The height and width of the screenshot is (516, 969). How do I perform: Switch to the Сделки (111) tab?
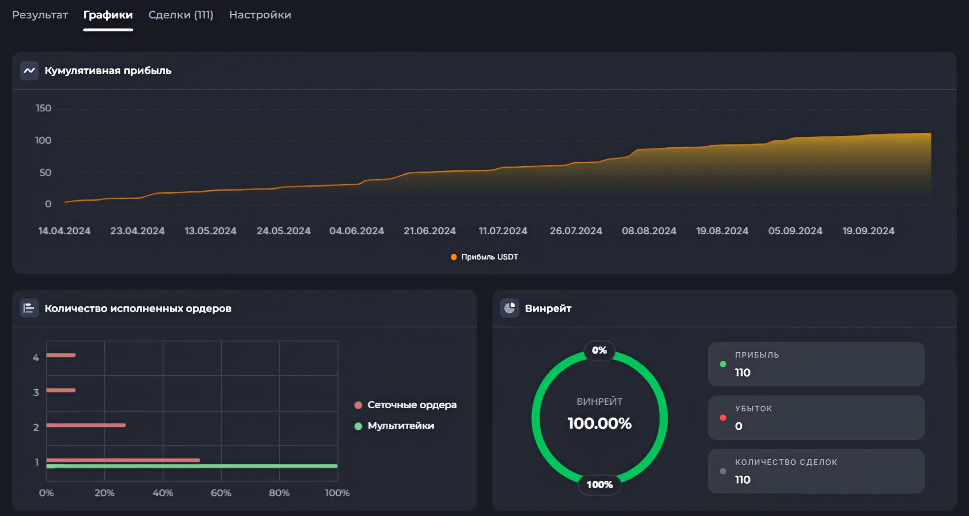click(x=181, y=15)
